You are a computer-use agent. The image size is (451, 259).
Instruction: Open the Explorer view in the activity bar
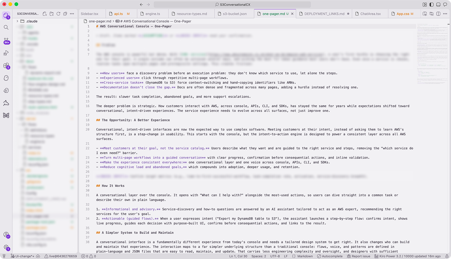(6, 15)
